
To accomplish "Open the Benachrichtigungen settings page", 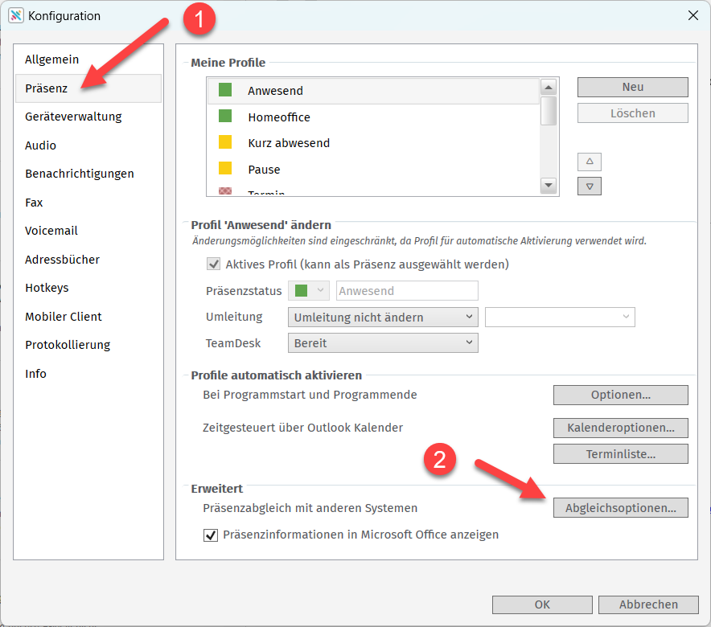I will 80,174.
